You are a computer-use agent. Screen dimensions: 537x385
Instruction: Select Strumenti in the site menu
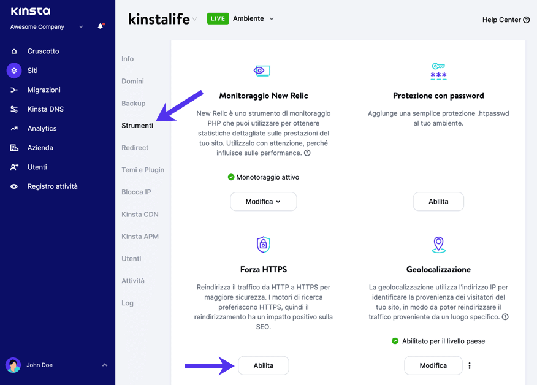137,125
